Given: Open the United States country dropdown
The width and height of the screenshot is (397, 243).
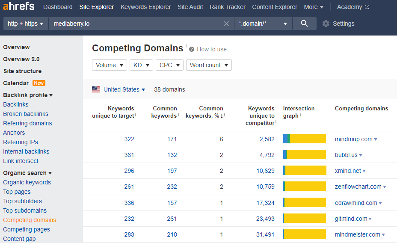Looking at the screenshot, I should [124, 89].
